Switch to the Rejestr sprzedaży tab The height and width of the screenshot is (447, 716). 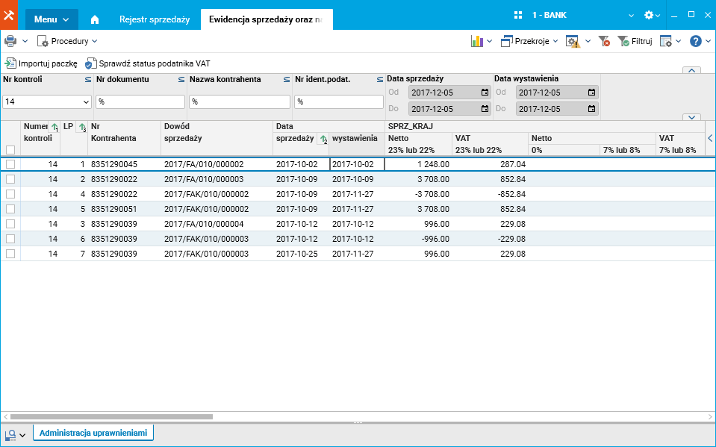click(155, 19)
